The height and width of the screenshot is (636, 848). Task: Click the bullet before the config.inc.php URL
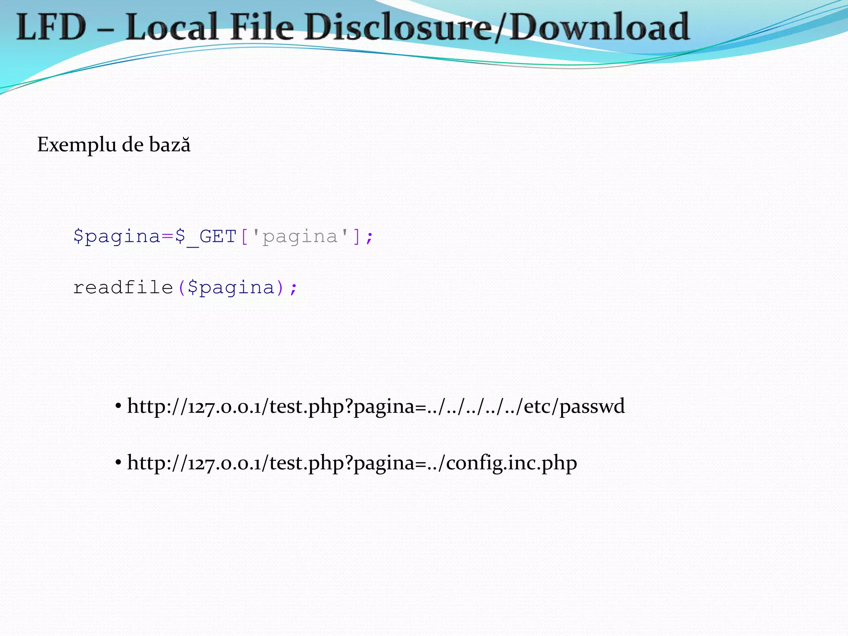118,463
